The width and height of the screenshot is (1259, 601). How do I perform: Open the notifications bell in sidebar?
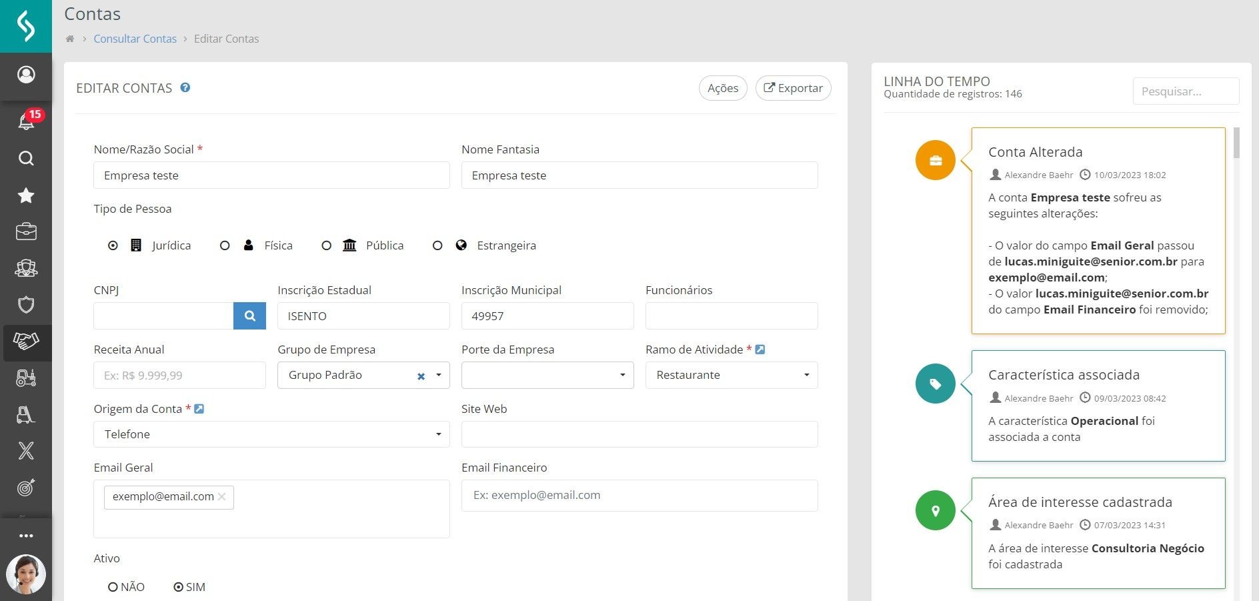(26, 121)
